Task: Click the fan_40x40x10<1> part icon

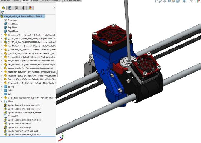Action: pyautogui.click(x=5, y=46)
